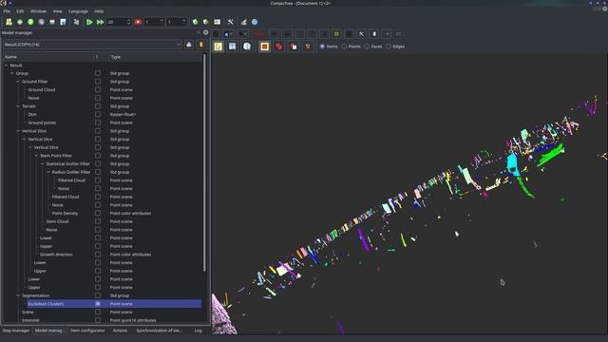608x342 pixels.
Task: Open the View menu
Action: 57,11
